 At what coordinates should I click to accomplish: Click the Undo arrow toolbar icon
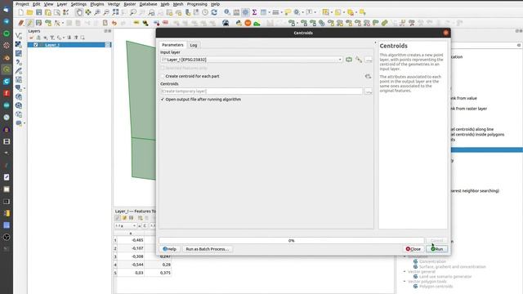point(114,23)
